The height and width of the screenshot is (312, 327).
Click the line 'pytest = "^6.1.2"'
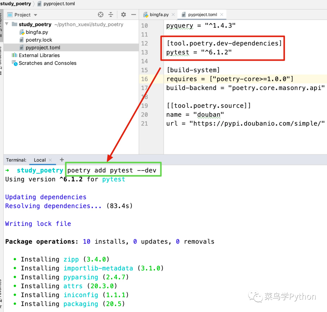(199, 52)
